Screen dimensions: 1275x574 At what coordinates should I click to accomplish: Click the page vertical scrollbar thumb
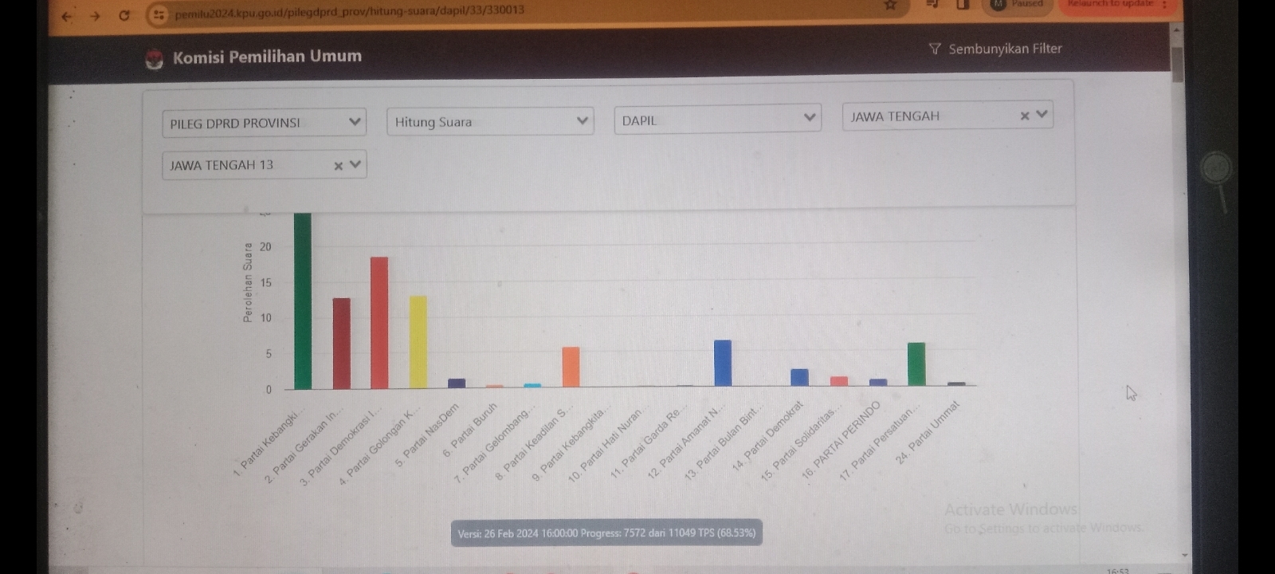click(1178, 64)
